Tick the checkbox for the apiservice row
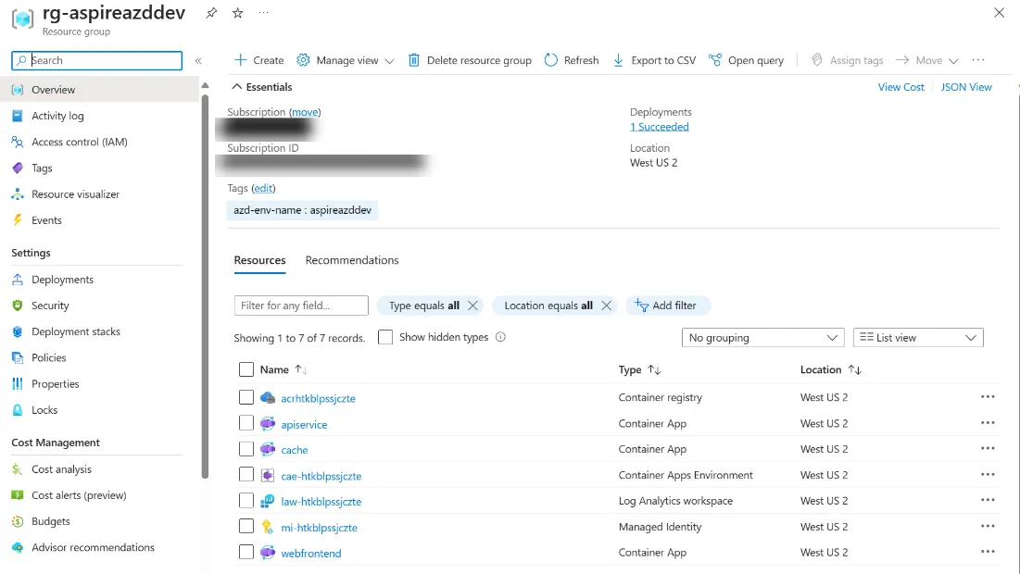 [x=246, y=423]
